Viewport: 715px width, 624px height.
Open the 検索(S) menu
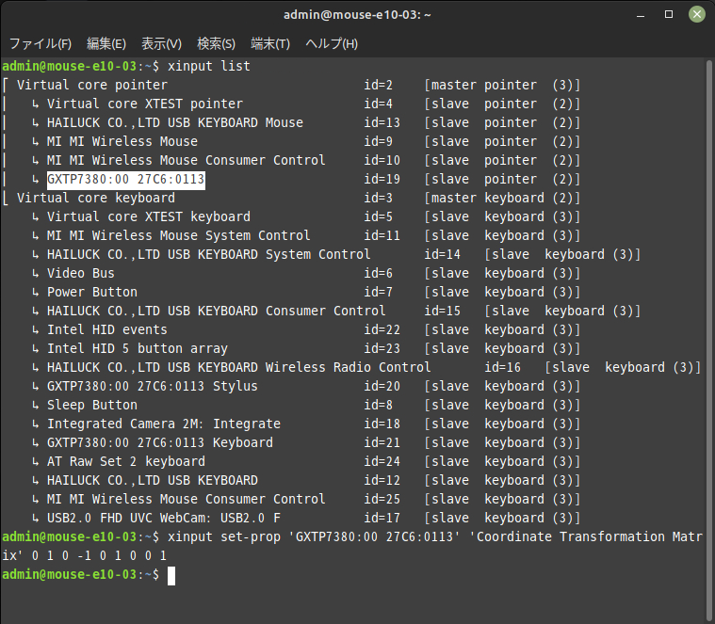coord(216,43)
